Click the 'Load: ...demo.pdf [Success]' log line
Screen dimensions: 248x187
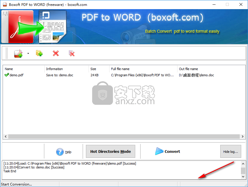click(70, 163)
